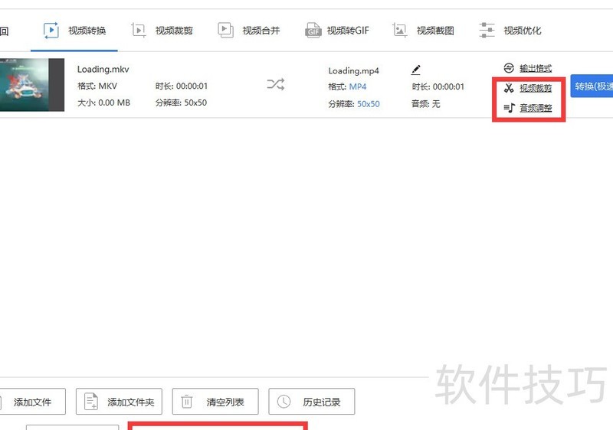Image resolution: width=613 pixels, height=430 pixels.
Task: Open the 视频优化 tab
Action: pyautogui.click(x=510, y=31)
